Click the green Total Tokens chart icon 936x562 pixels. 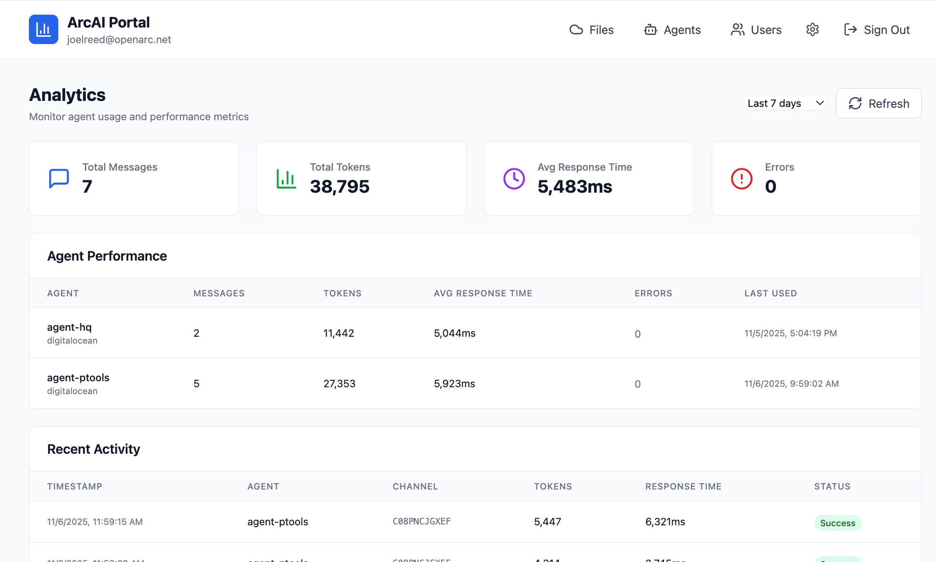click(x=286, y=179)
